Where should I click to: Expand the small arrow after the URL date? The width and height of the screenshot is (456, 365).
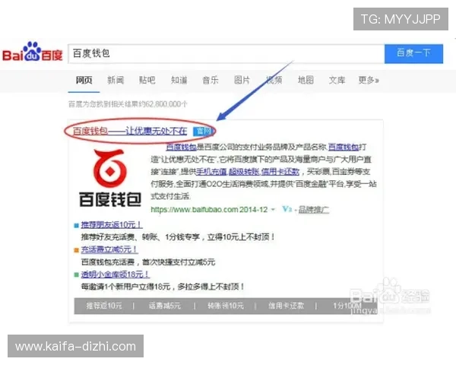pos(273,210)
